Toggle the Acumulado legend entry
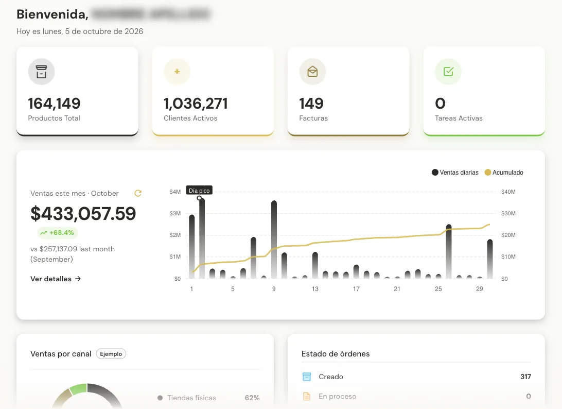 (x=504, y=173)
